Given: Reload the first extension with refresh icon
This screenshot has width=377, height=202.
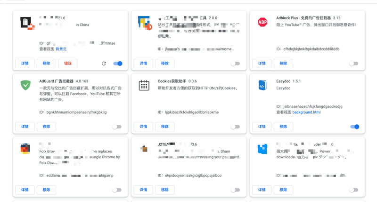Looking at the screenshot, I should point(104,64).
